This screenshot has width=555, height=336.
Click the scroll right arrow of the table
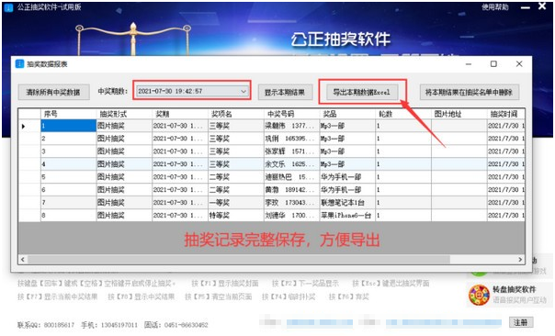coord(520,259)
